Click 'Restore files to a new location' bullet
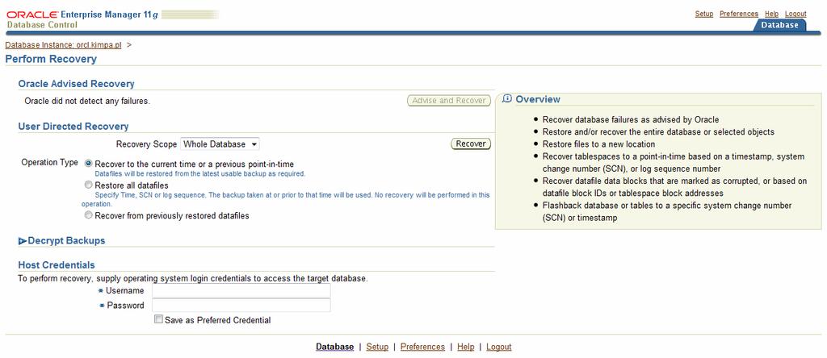The width and height of the screenshot is (827, 358). pyautogui.click(x=598, y=144)
